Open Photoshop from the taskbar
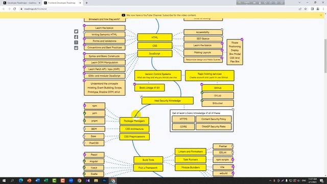Image resolution: width=327 pixels, height=184 pixels. point(104,180)
